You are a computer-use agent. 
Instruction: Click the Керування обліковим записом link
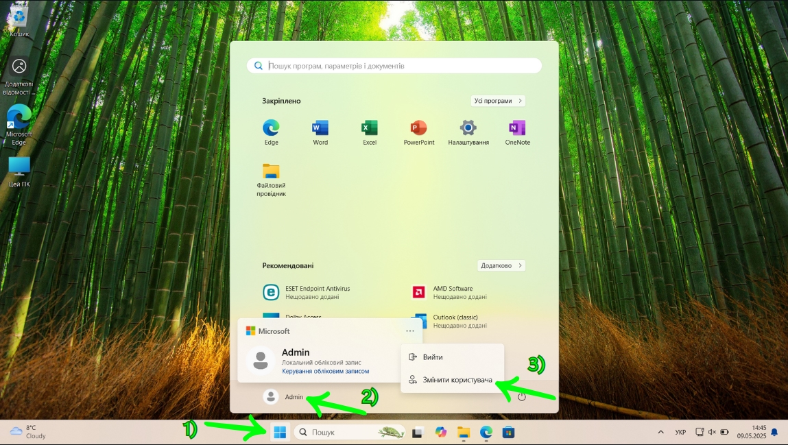pos(325,371)
